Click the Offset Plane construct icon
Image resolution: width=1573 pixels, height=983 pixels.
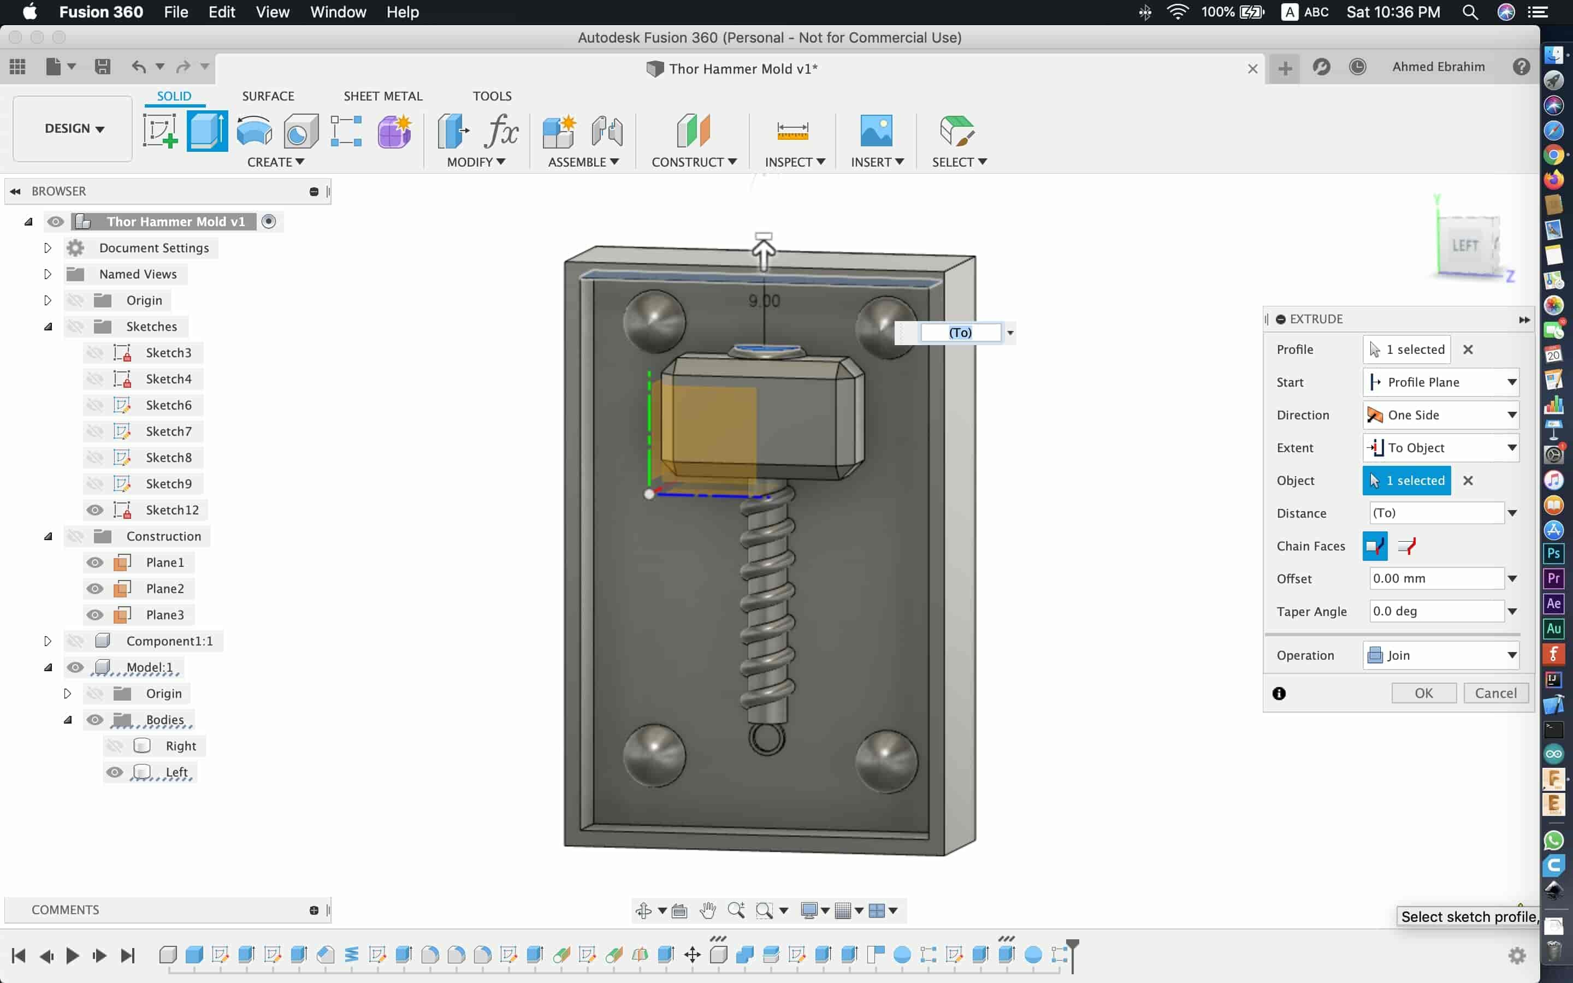(x=694, y=131)
